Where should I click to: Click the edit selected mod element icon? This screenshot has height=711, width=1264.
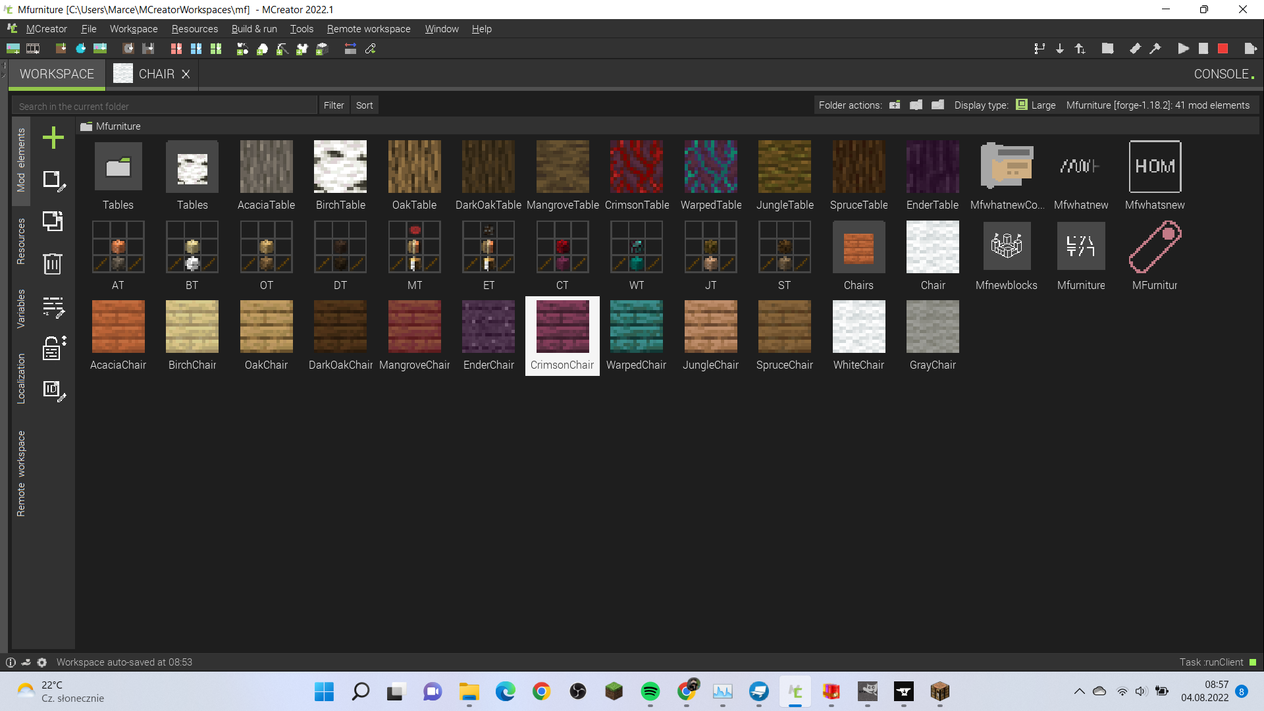(53, 180)
